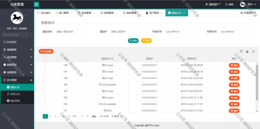260x129 pixels.
Task: Check the row with ID 152
Action: click(x=40, y=104)
